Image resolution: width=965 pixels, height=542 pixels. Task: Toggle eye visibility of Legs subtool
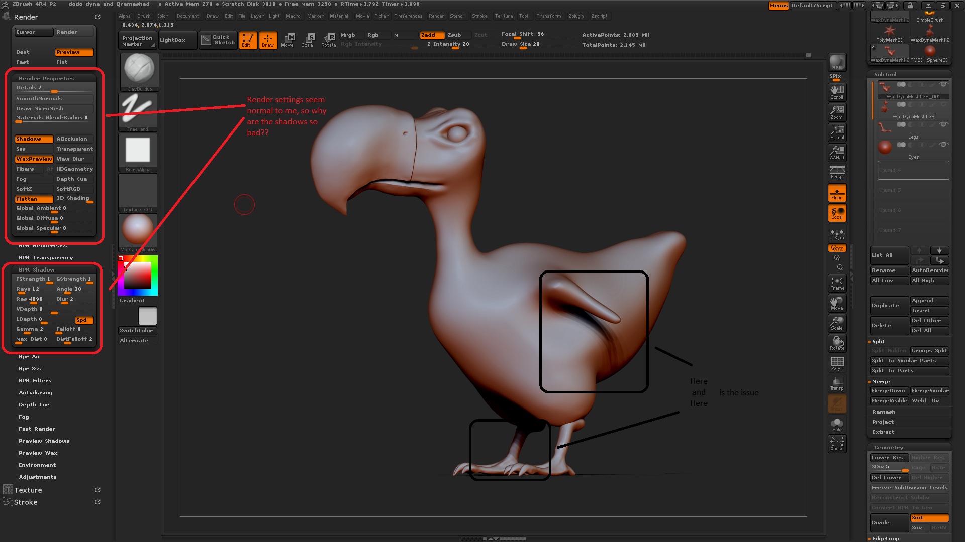coord(943,124)
